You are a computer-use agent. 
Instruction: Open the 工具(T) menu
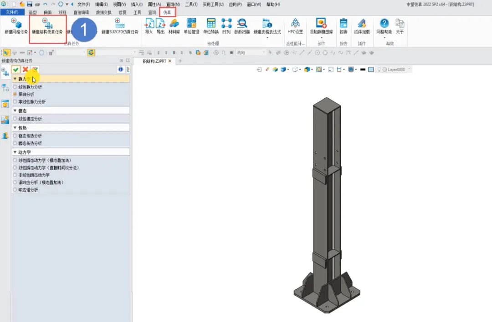(191, 4)
